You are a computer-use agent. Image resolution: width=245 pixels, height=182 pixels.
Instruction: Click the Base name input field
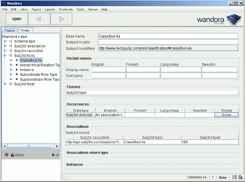point(167,36)
